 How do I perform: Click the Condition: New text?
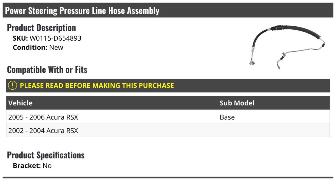click(38, 47)
